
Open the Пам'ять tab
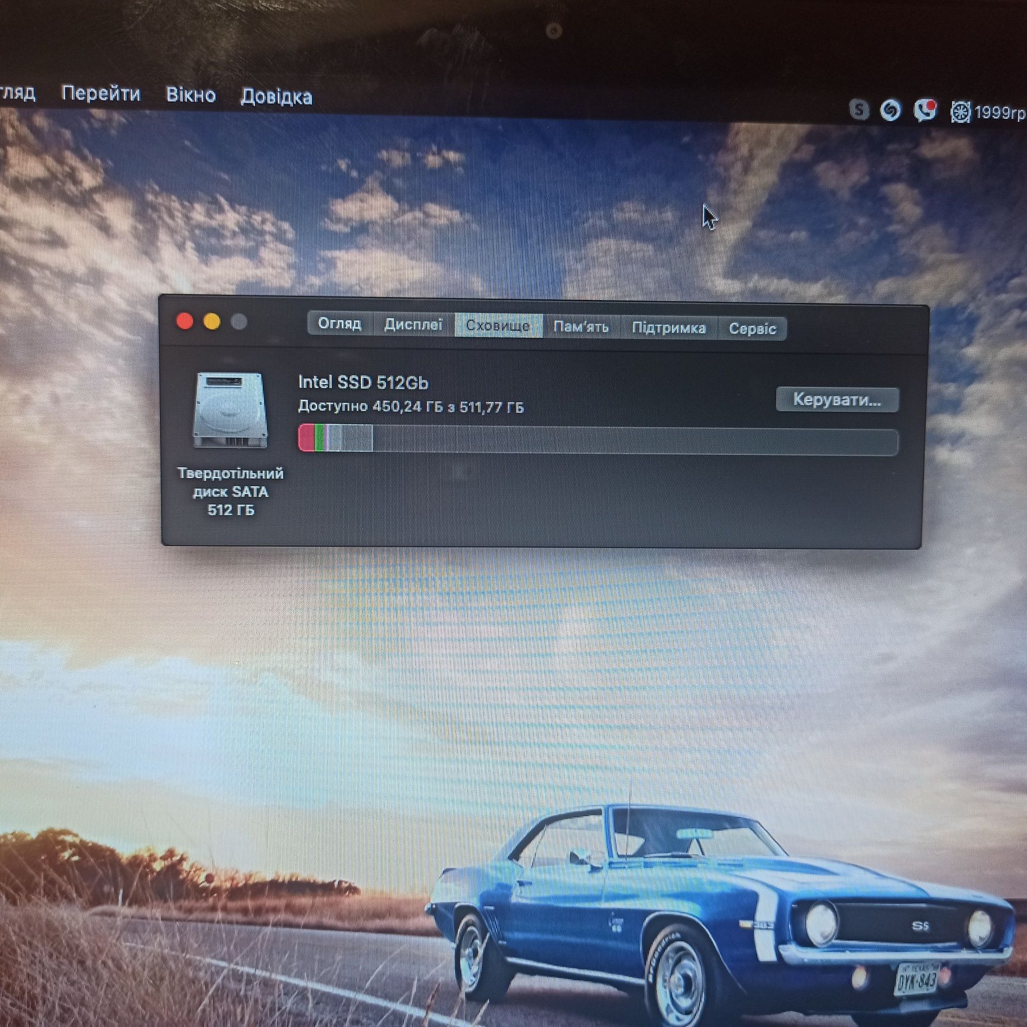581,327
